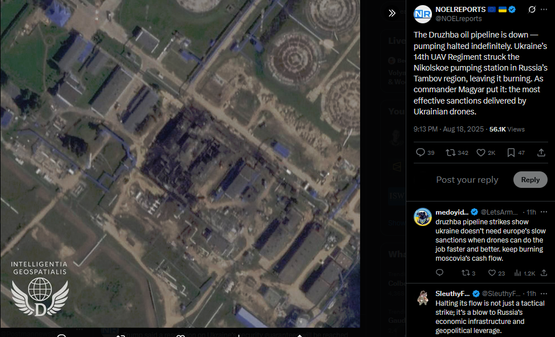Open more options on SleuthyF reply

pyautogui.click(x=544, y=294)
